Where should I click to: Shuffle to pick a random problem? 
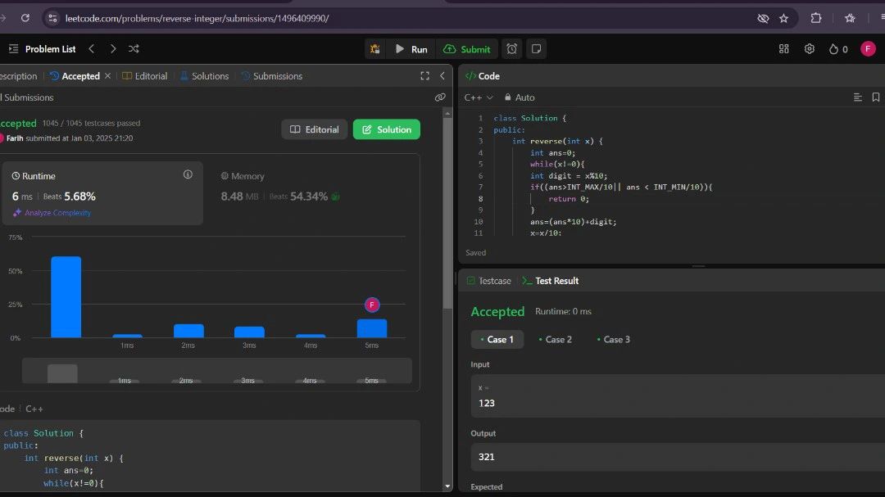click(134, 49)
